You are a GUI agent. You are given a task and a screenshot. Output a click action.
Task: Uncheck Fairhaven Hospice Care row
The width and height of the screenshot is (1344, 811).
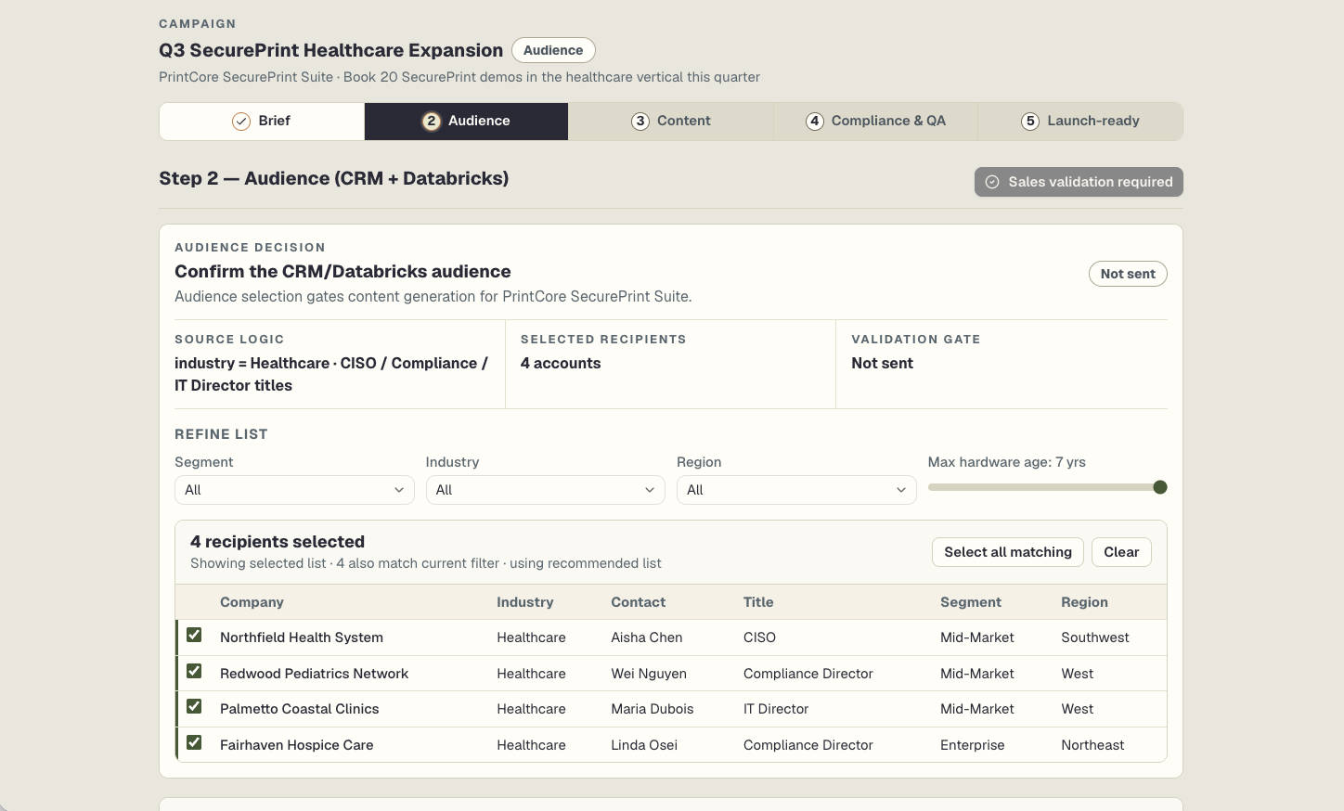(194, 742)
